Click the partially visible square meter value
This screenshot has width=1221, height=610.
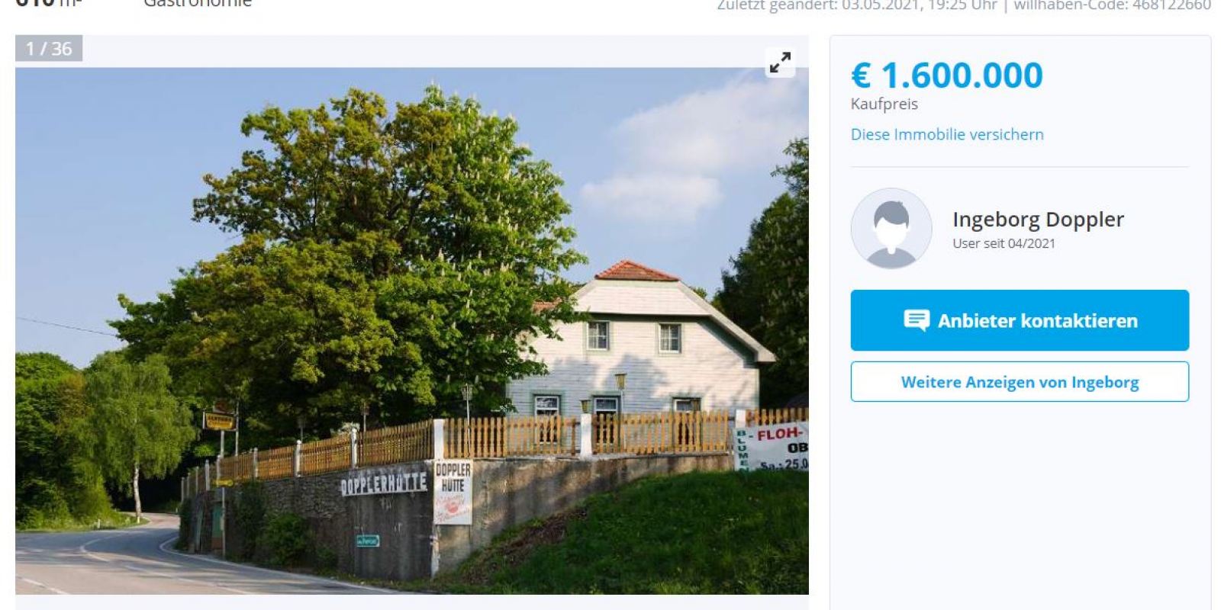(47, 4)
